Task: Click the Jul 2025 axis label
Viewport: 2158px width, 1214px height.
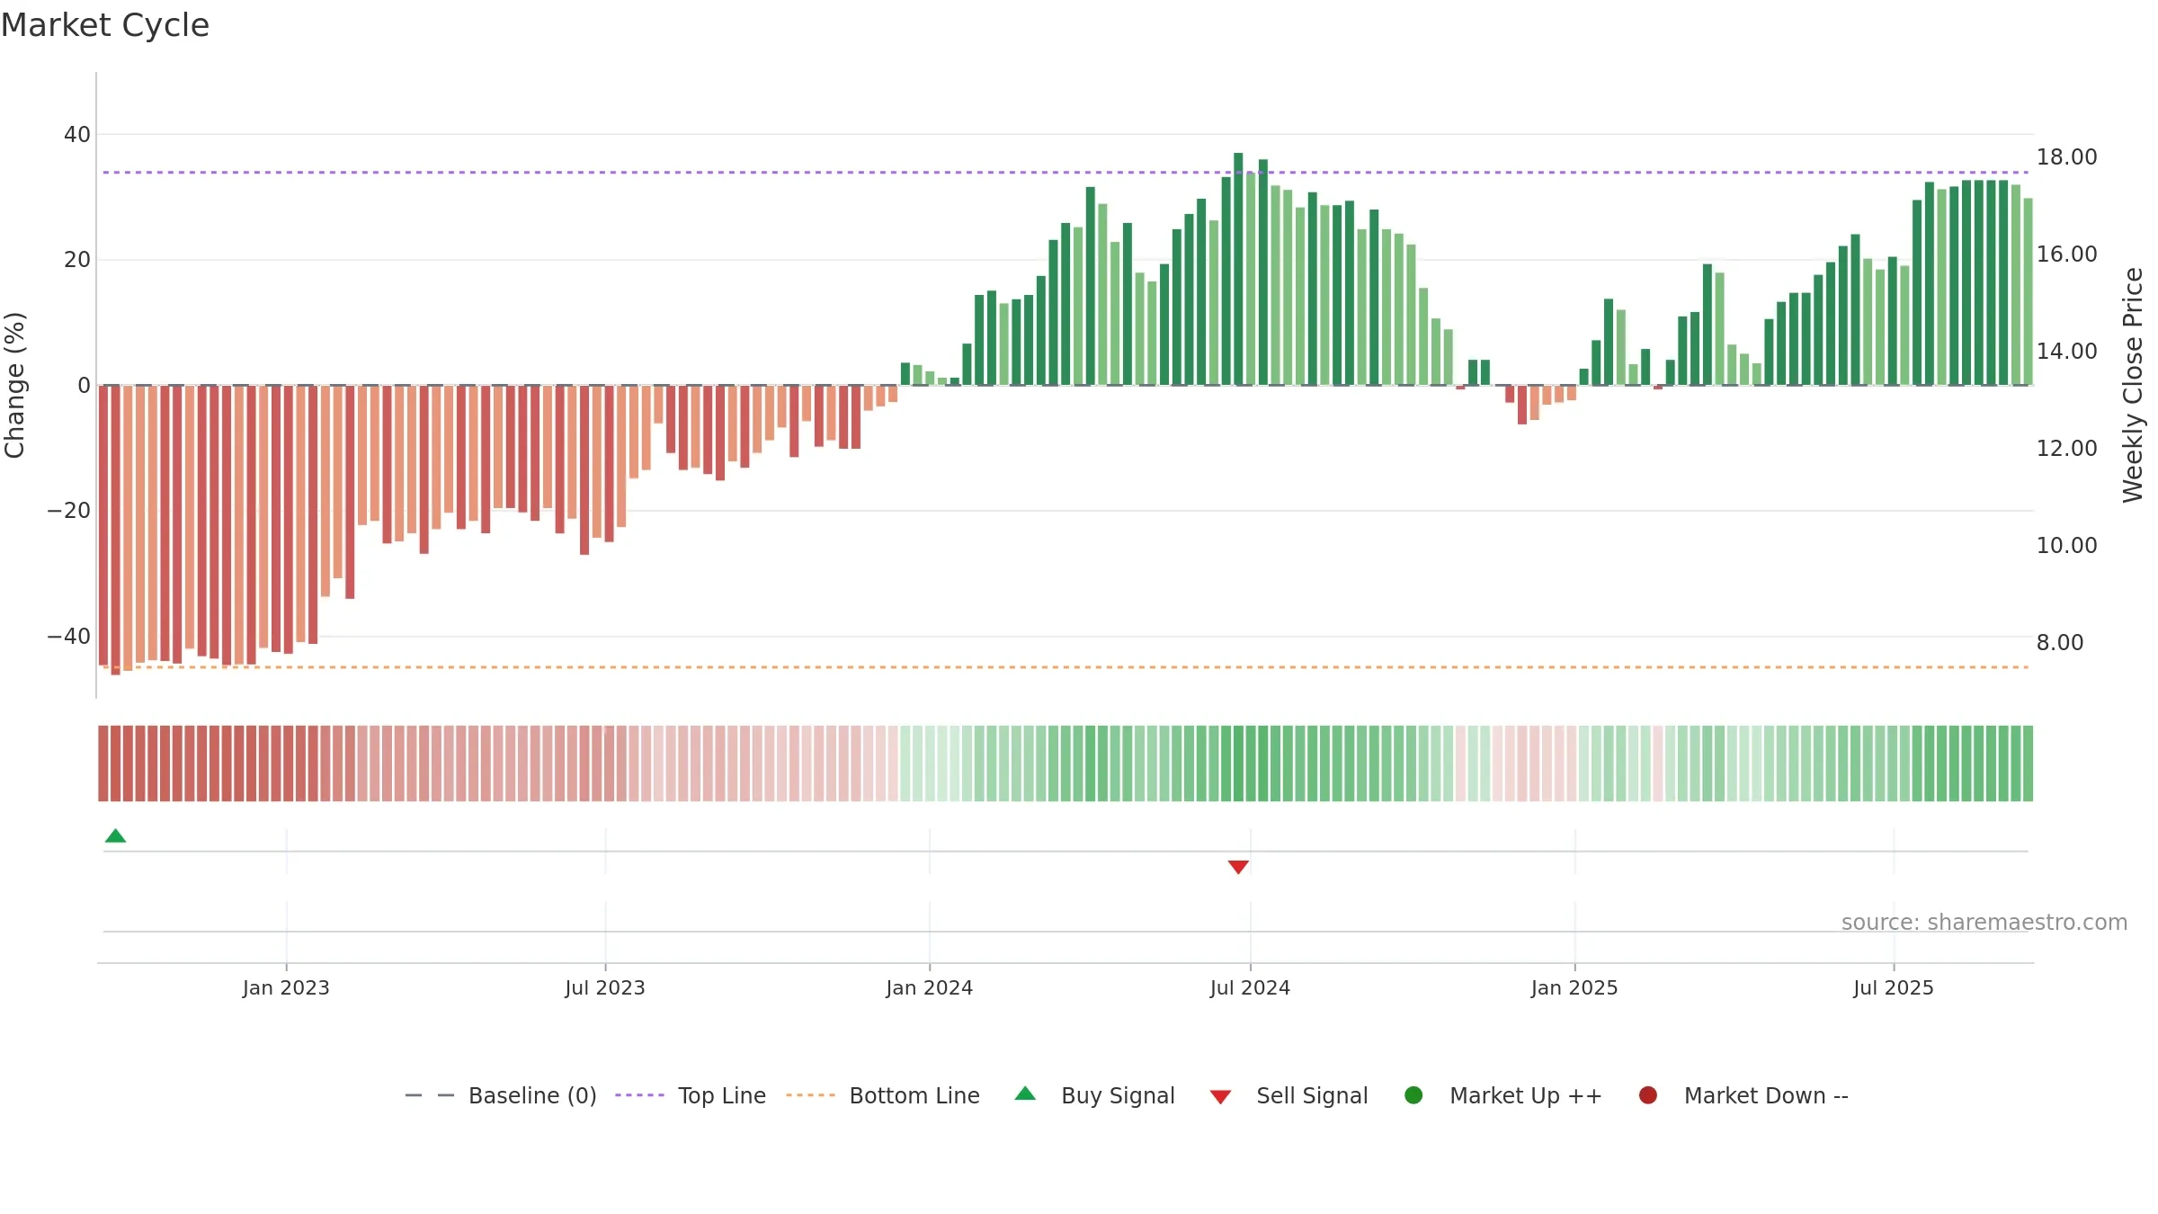Action: [x=1894, y=987]
